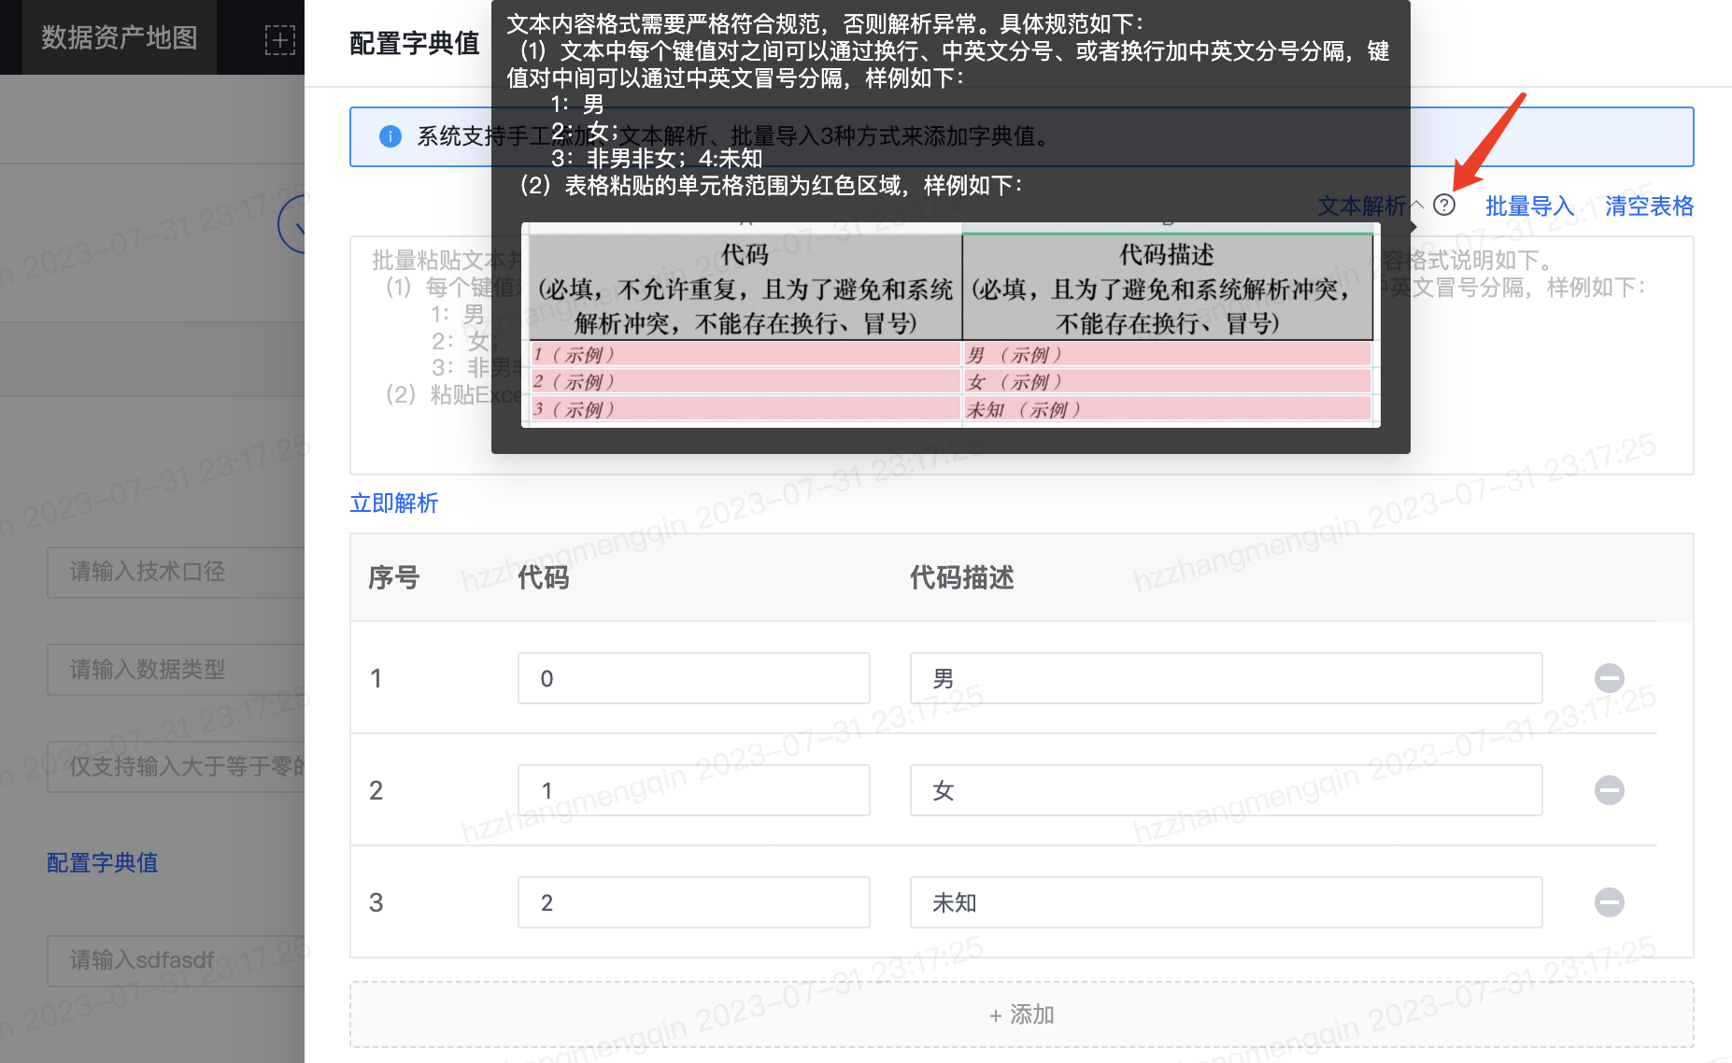The image size is (1732, 1063).
Task: Click the 配置字典值 dialog title
Action: coord(414,42)
